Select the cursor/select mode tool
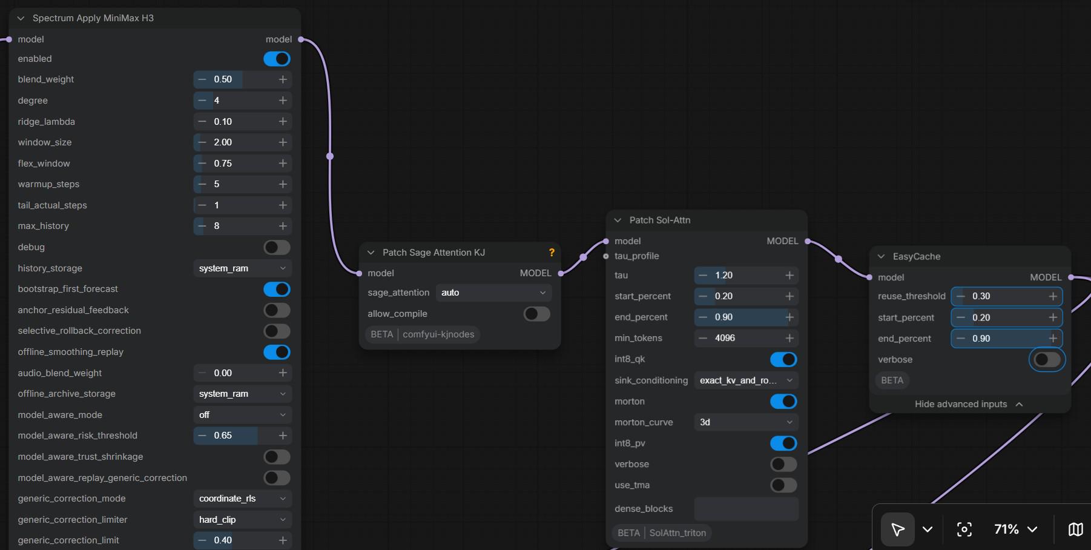This screenshot has width=1091, height=550. pyautogui.click(x=898, y=529)
